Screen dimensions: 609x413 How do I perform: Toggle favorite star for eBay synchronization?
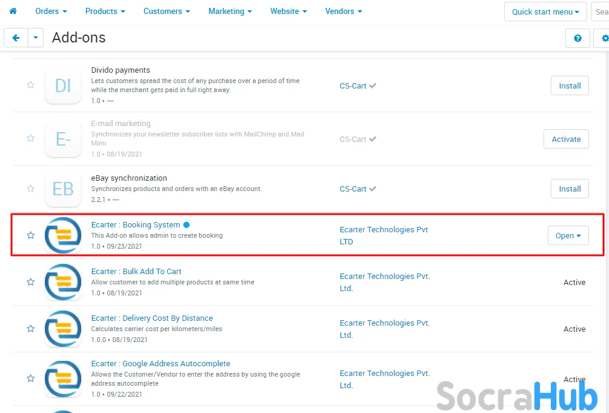tap(30, 189)
